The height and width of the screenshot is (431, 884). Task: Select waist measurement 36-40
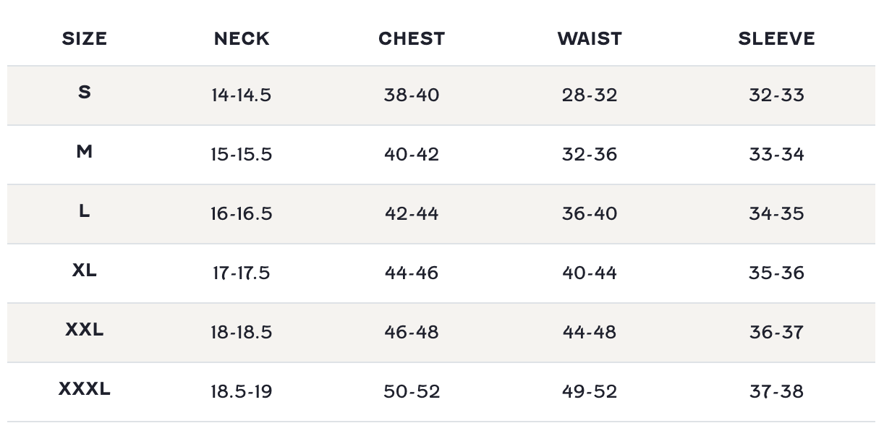tap(590, 214)
